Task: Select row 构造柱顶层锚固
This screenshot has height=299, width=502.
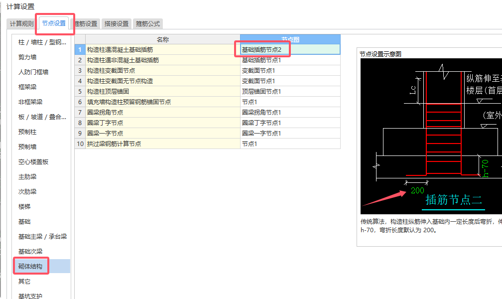Action: tap(163, 91)
